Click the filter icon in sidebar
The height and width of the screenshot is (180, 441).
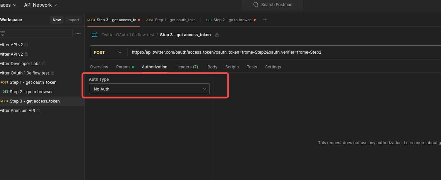[x=3, y=33]
